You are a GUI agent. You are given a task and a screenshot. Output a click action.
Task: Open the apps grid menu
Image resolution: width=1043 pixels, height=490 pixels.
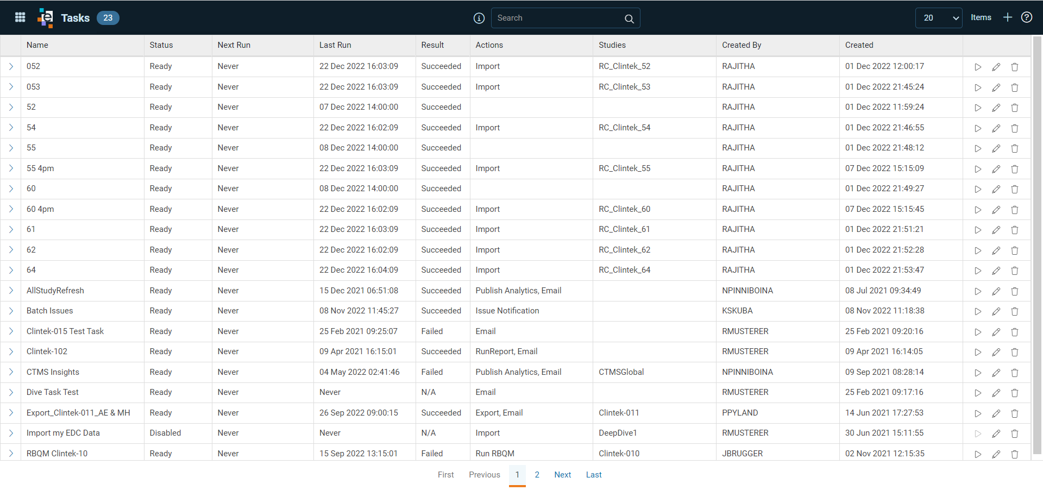pos(20,17)
